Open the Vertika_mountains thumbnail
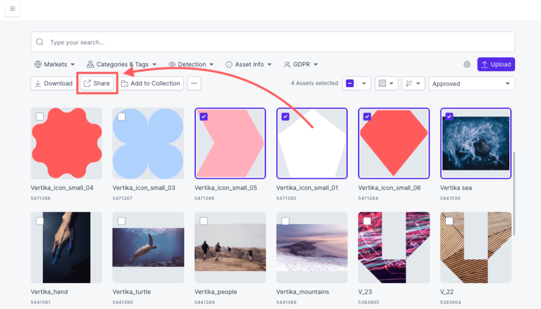The image size is (541, 309). (x=312, y=247)
